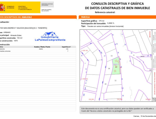The height and width of the screenshot is (119, 156).
Task: Click the red north arrow on the map
Action: [x=150, y=34]
